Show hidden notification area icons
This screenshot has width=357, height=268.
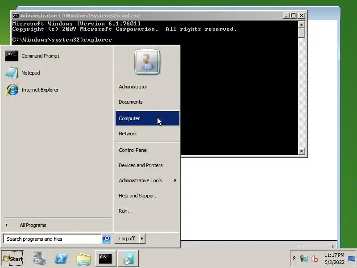tap(294, 259)
